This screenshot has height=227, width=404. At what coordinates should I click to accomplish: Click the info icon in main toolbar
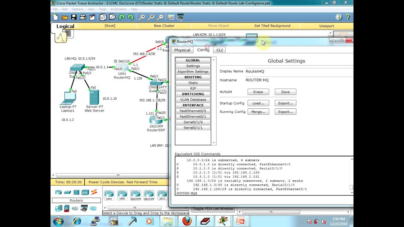tap(339, 17)
